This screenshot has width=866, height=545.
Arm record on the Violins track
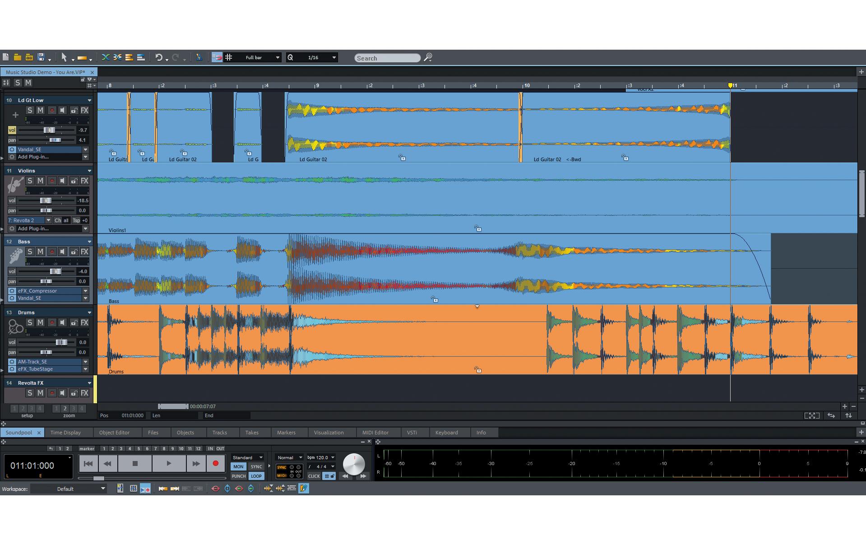[51, 181]
